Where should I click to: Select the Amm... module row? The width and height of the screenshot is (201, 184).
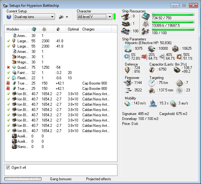tap(61, 36)
